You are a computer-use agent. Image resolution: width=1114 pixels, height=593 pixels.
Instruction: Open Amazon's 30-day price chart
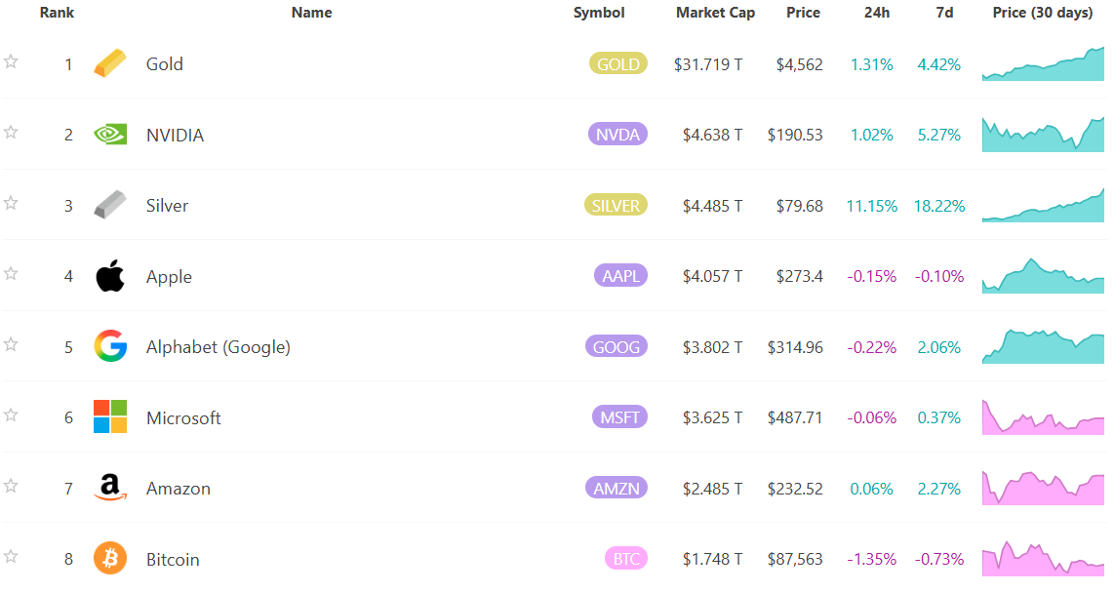coord(1043,488)
